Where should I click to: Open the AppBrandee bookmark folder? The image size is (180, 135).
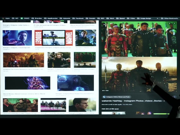51,18
